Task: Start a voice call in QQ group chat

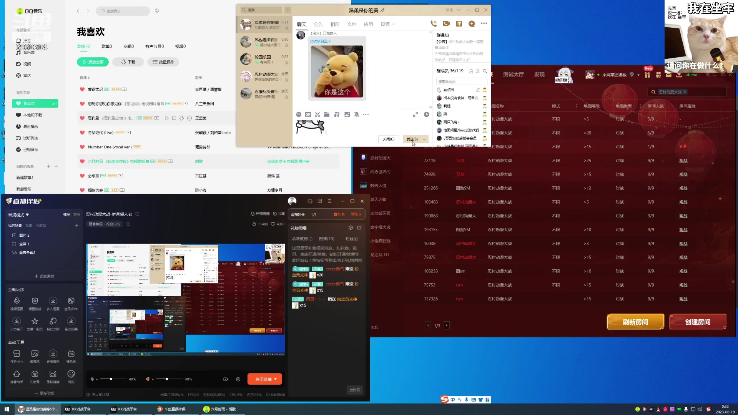Action: tap(434, 23)
